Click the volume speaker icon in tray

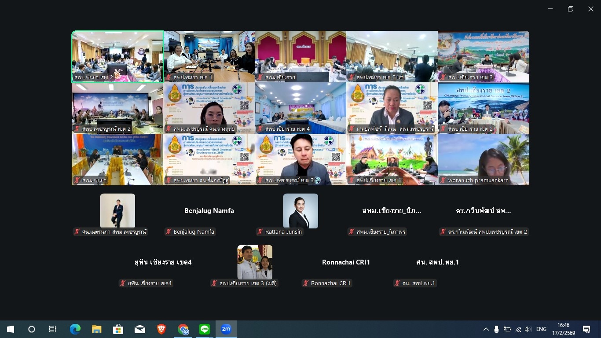(x=528, y=329)
